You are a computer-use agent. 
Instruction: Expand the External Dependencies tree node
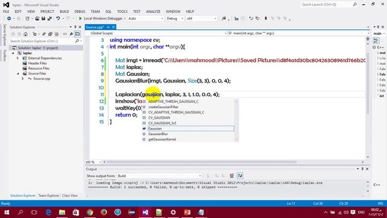18,58
